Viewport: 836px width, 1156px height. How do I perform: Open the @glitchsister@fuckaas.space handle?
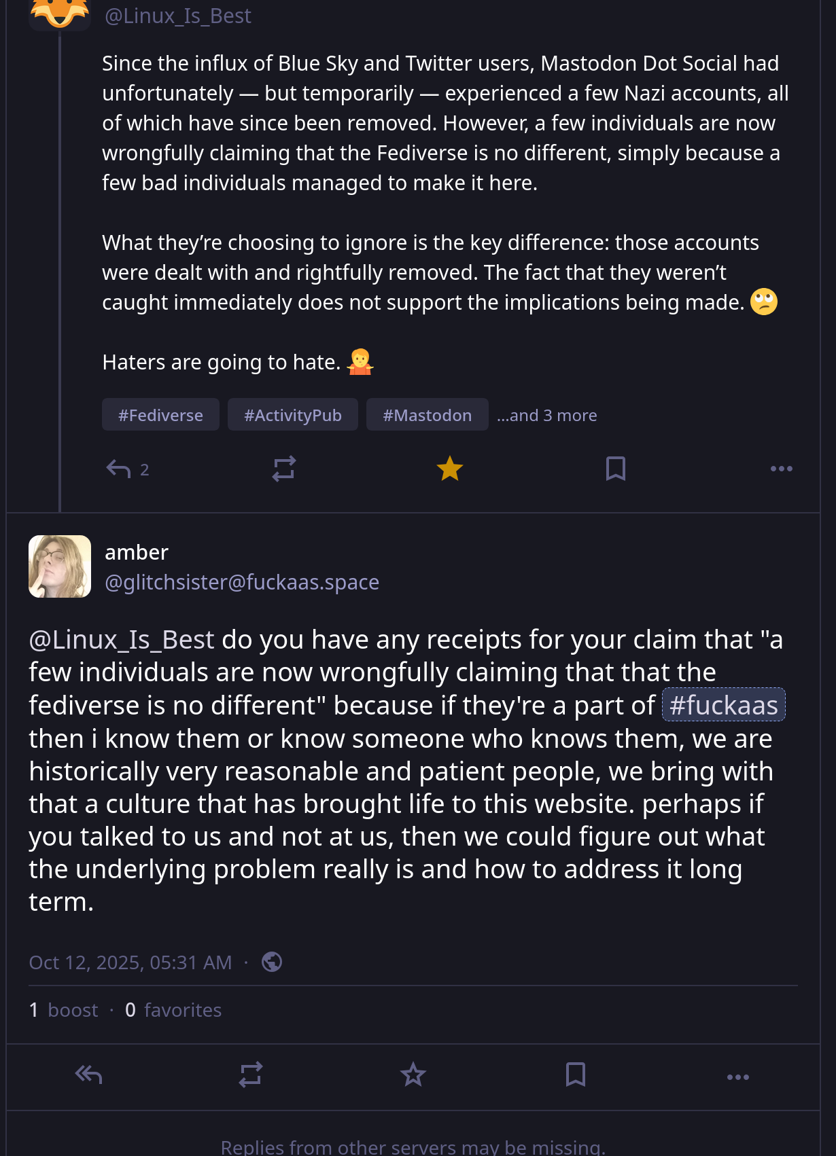[x=242, y=582]
